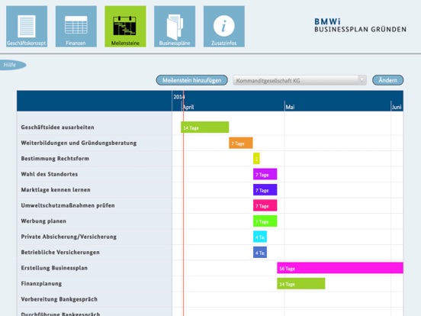Select the orange 7 Tage Weiterbildungen bar
The height and width of the screenshot is (316, 421).
241,143
